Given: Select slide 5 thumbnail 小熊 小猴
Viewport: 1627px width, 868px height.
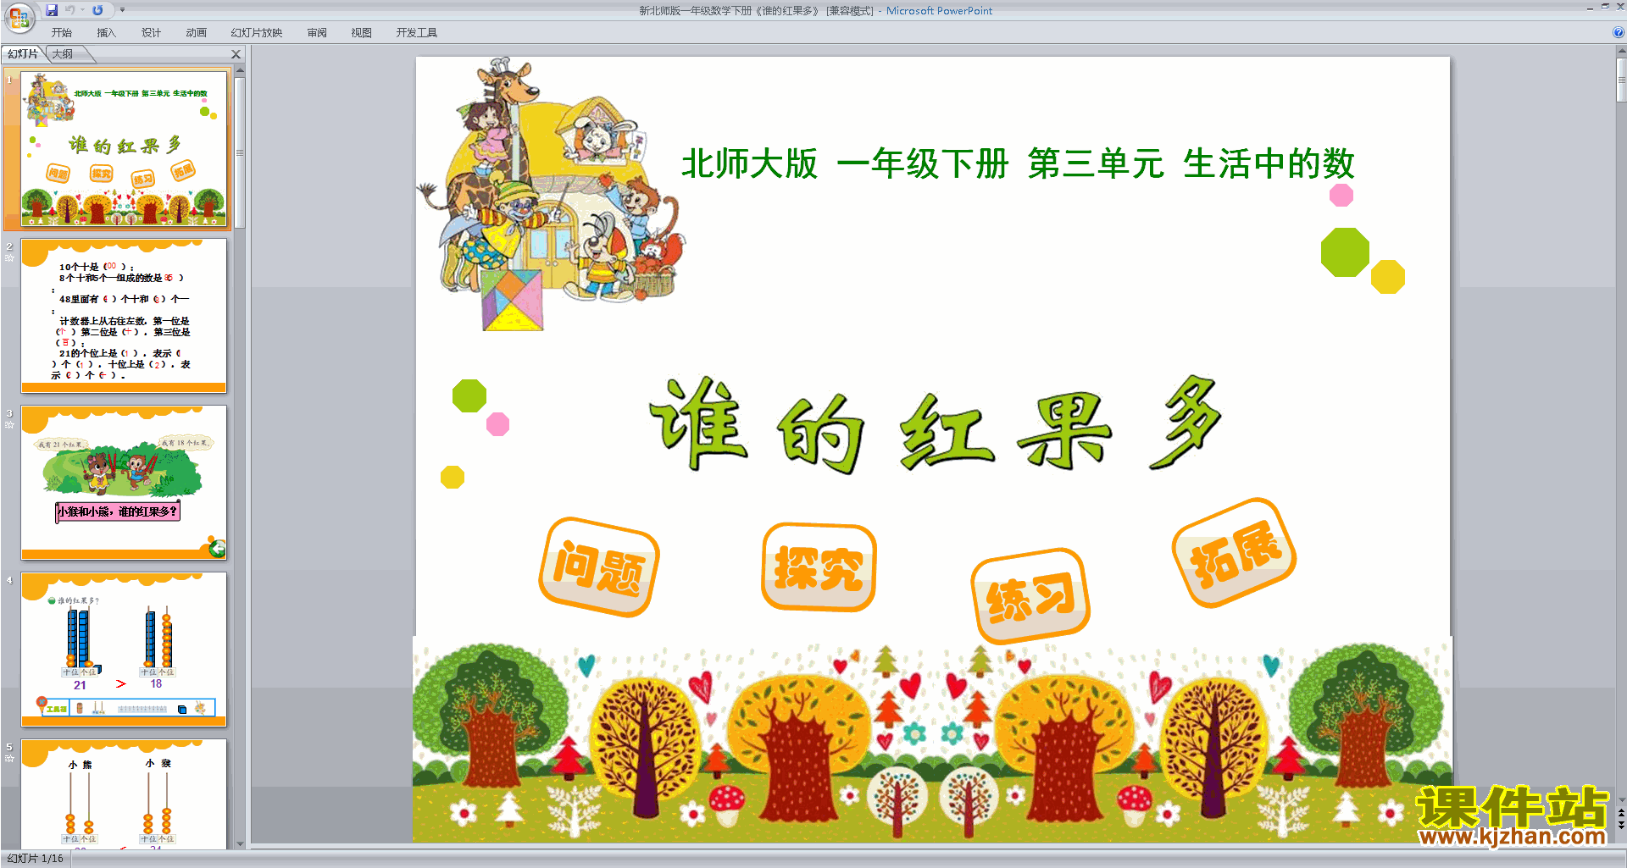Looking at the screenshot, I should [124, 794].
